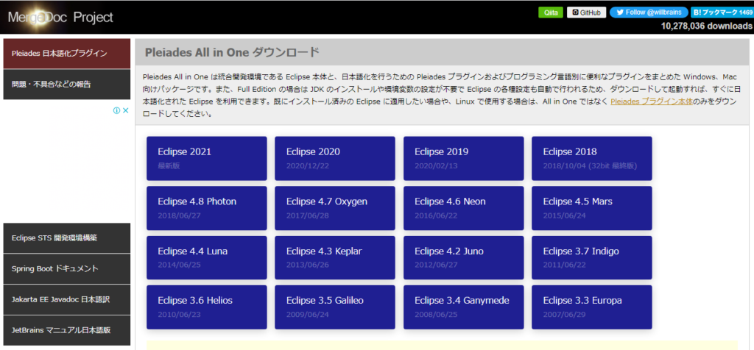Open the Eclipse 3.5 Galileo tile
Viewport: 754px width, 350px height.
click(335, 307)
